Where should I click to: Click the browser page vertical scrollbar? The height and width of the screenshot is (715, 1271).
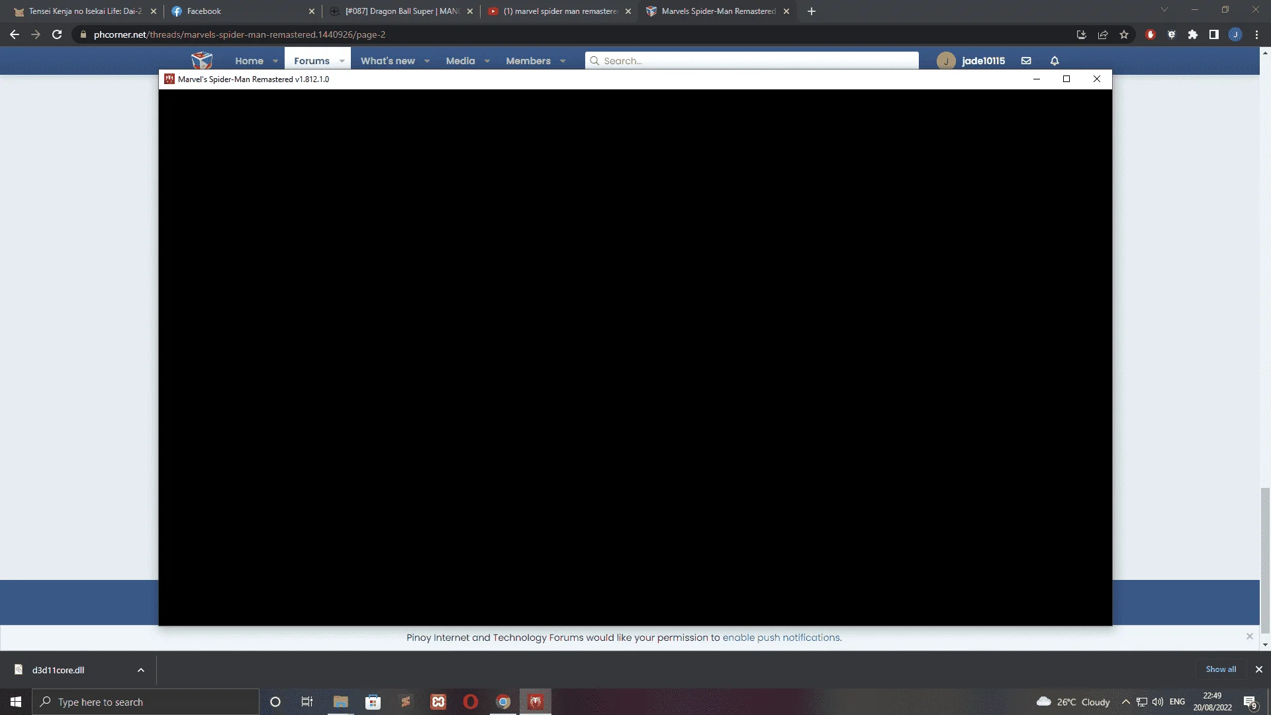1265,559
